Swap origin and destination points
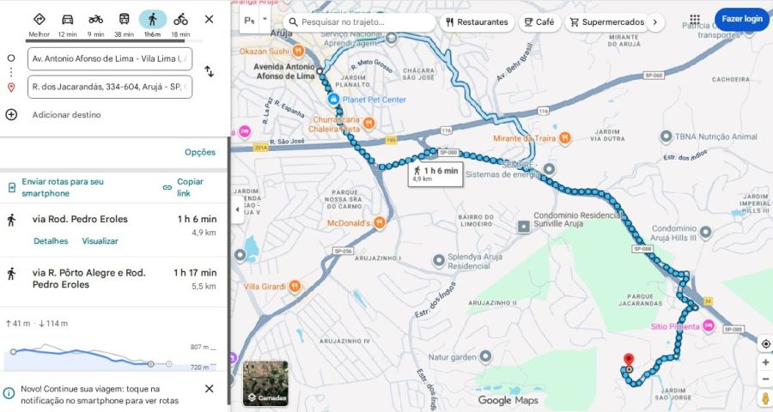 coord(209,71)
